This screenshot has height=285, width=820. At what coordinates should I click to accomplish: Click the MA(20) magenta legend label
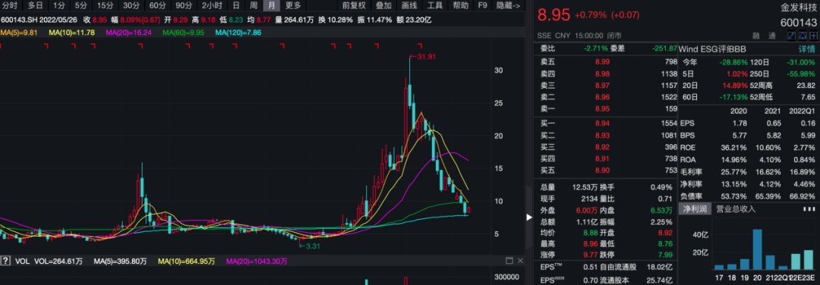[x=128, y=33]
